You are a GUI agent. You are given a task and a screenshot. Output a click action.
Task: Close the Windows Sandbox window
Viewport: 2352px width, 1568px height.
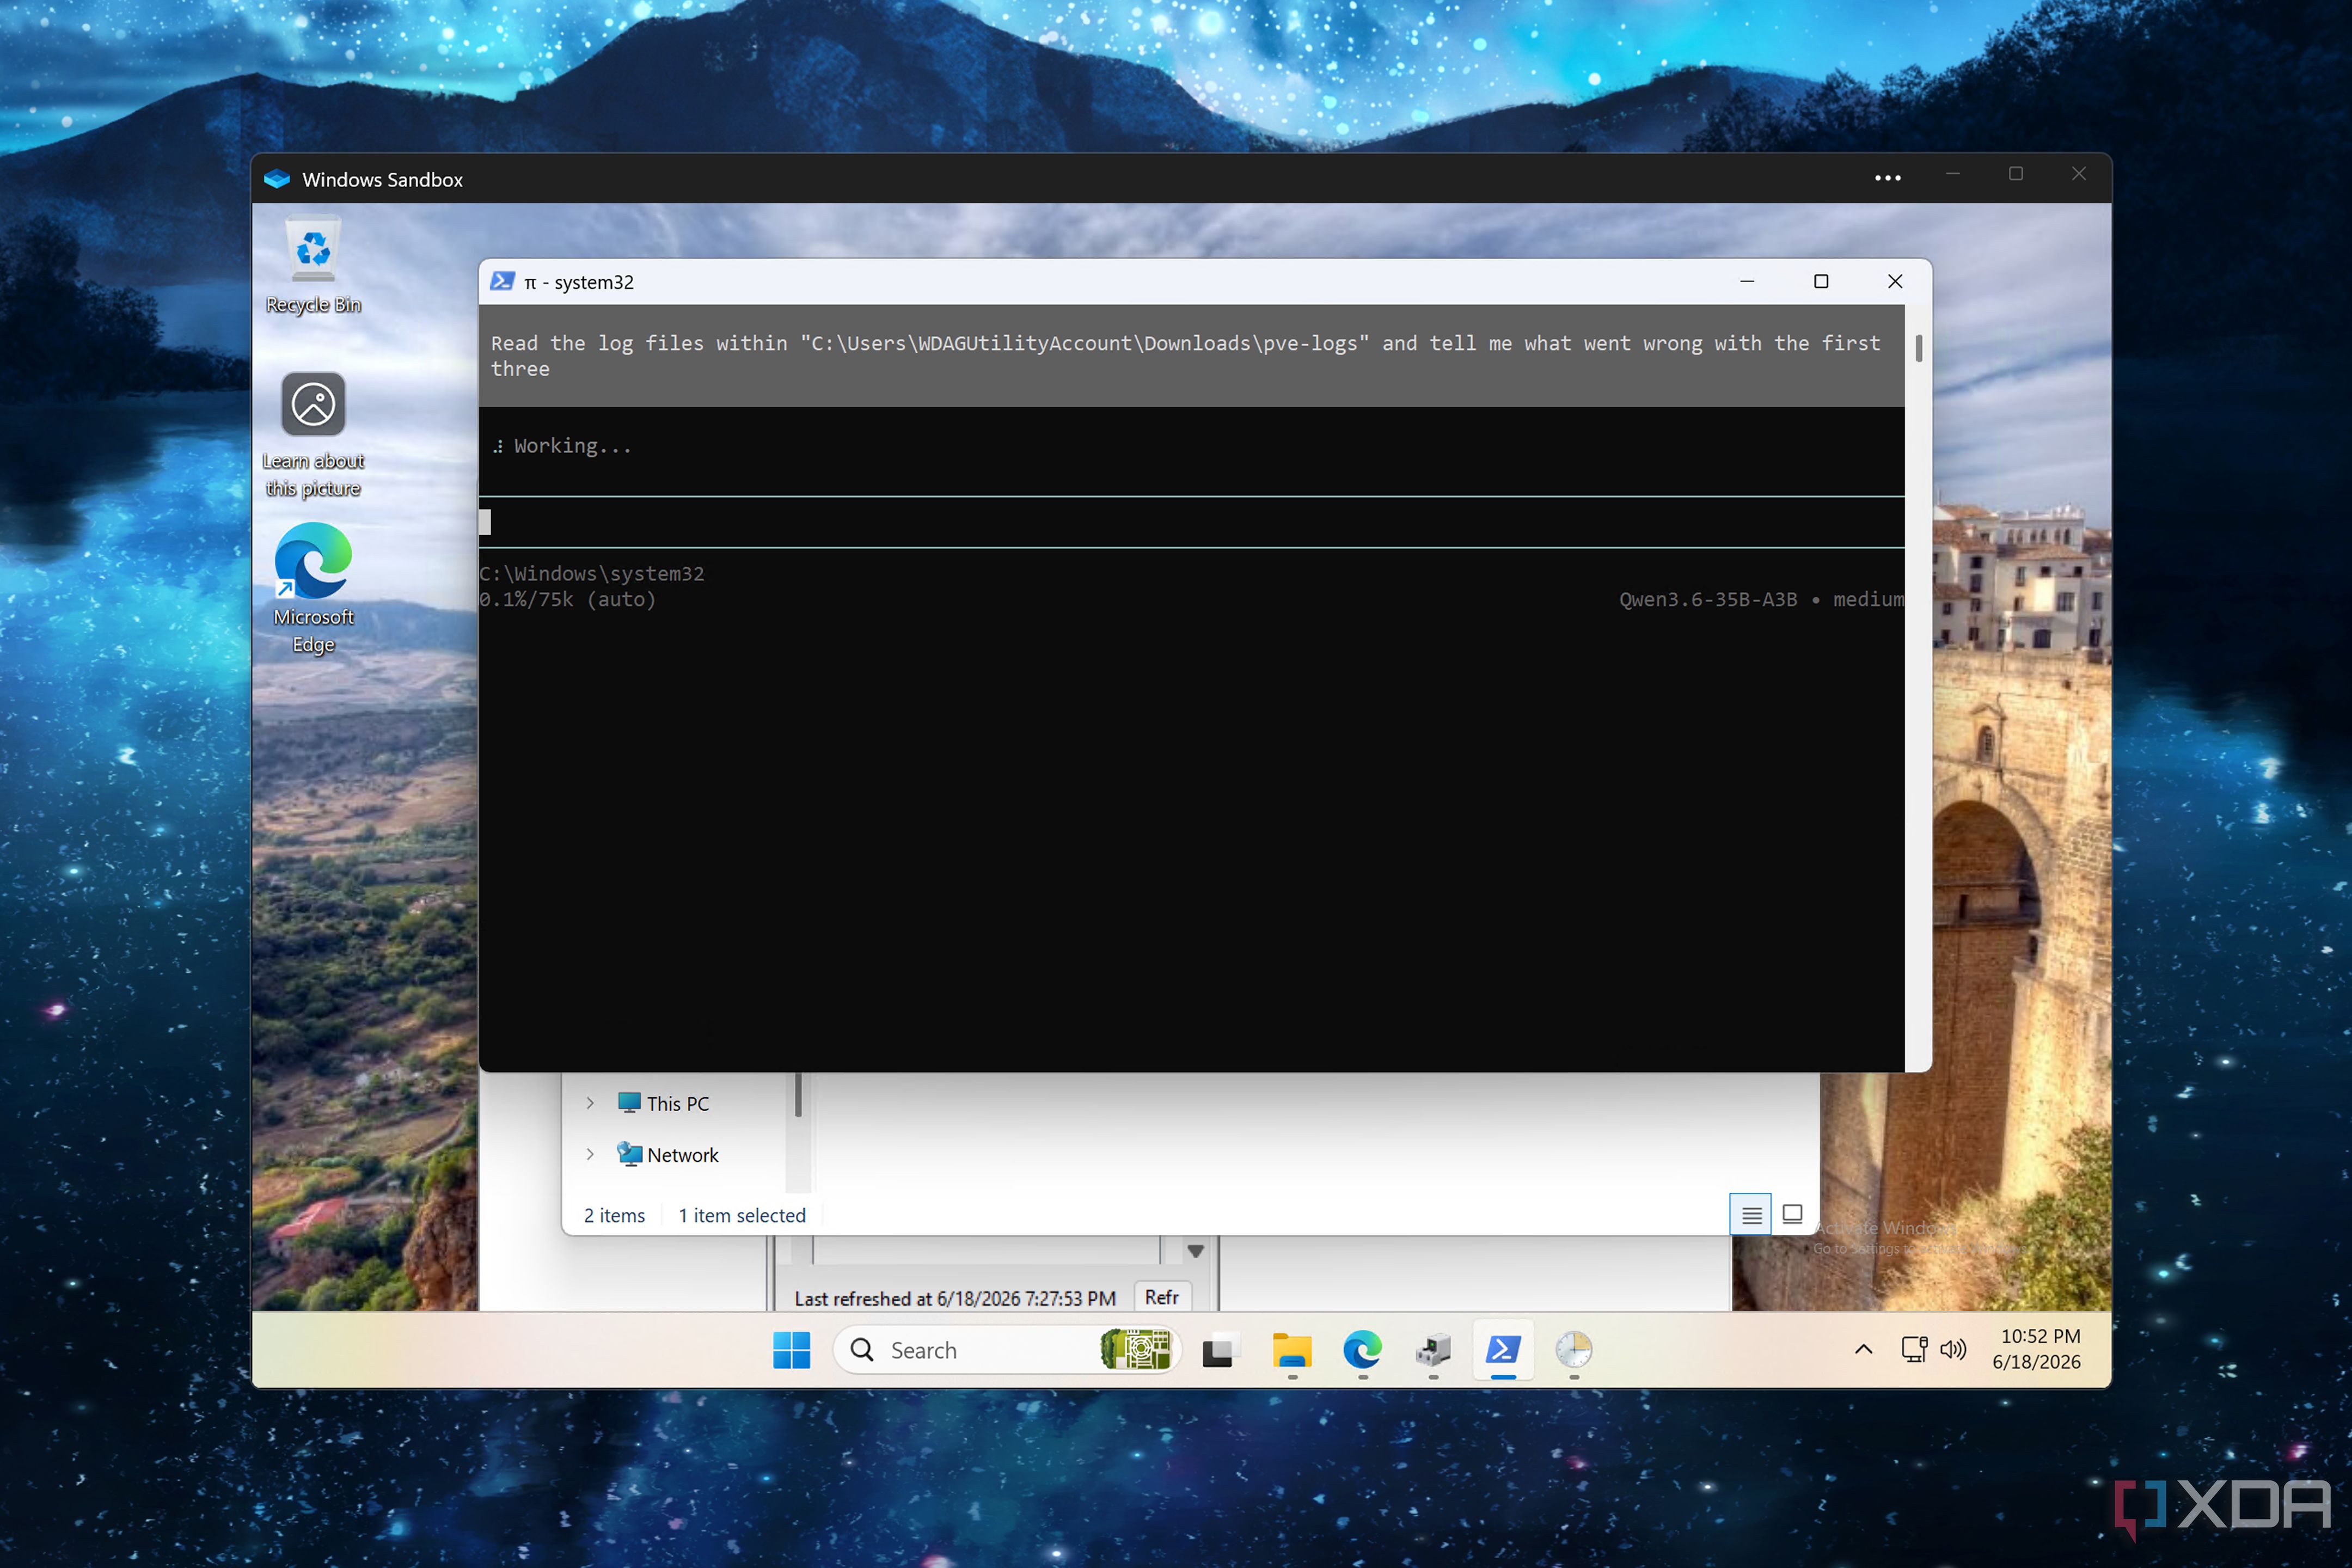point(2078,174)
